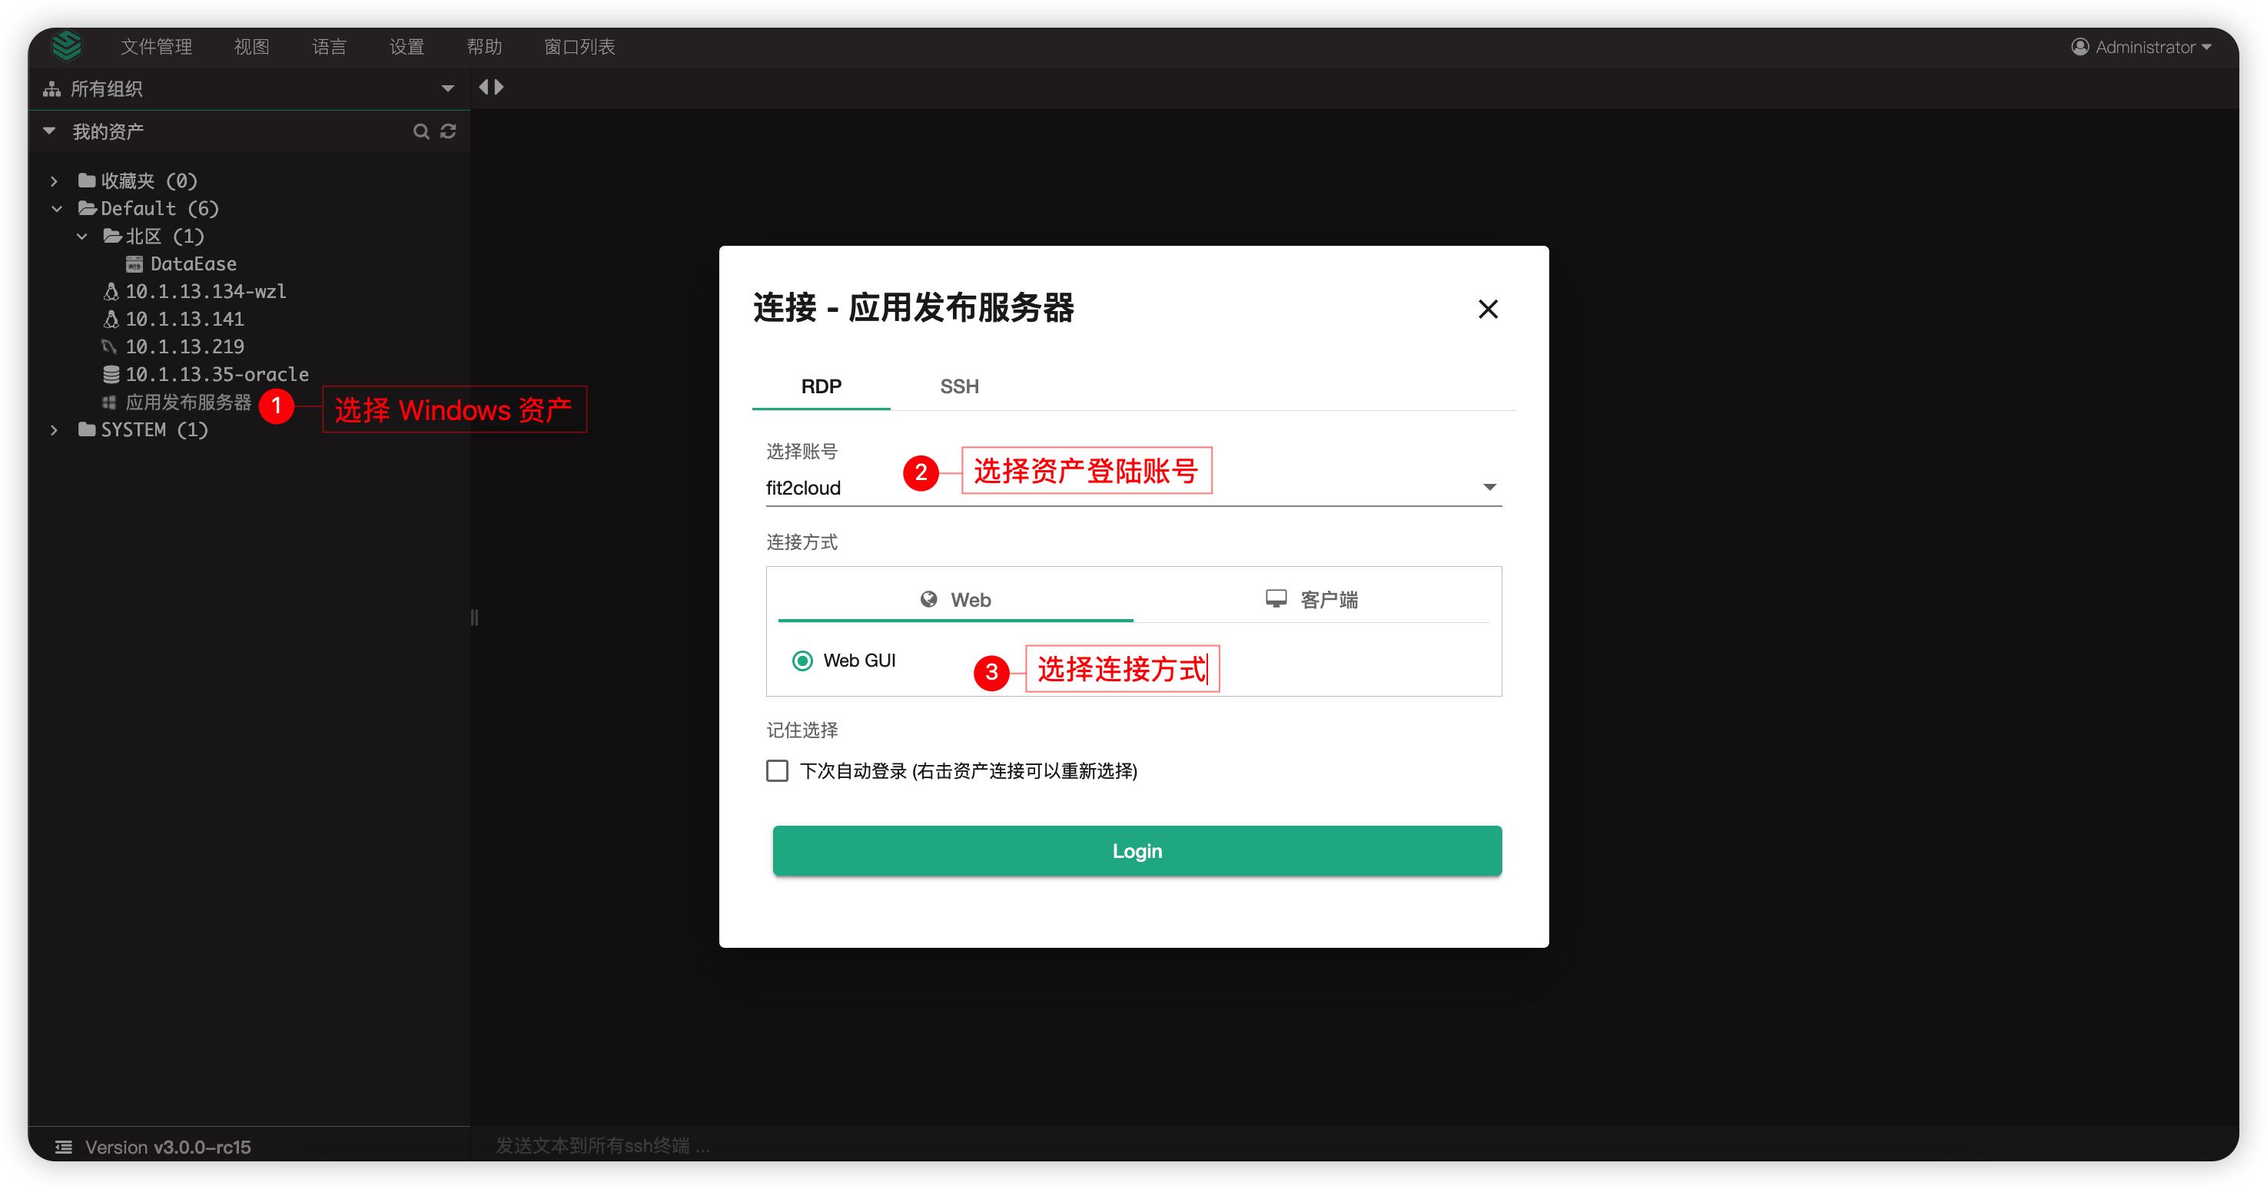The width and height of the screenshot is (2267, 1189).
Task: Open the 设置 menu
Action: [x=406, y=47]
